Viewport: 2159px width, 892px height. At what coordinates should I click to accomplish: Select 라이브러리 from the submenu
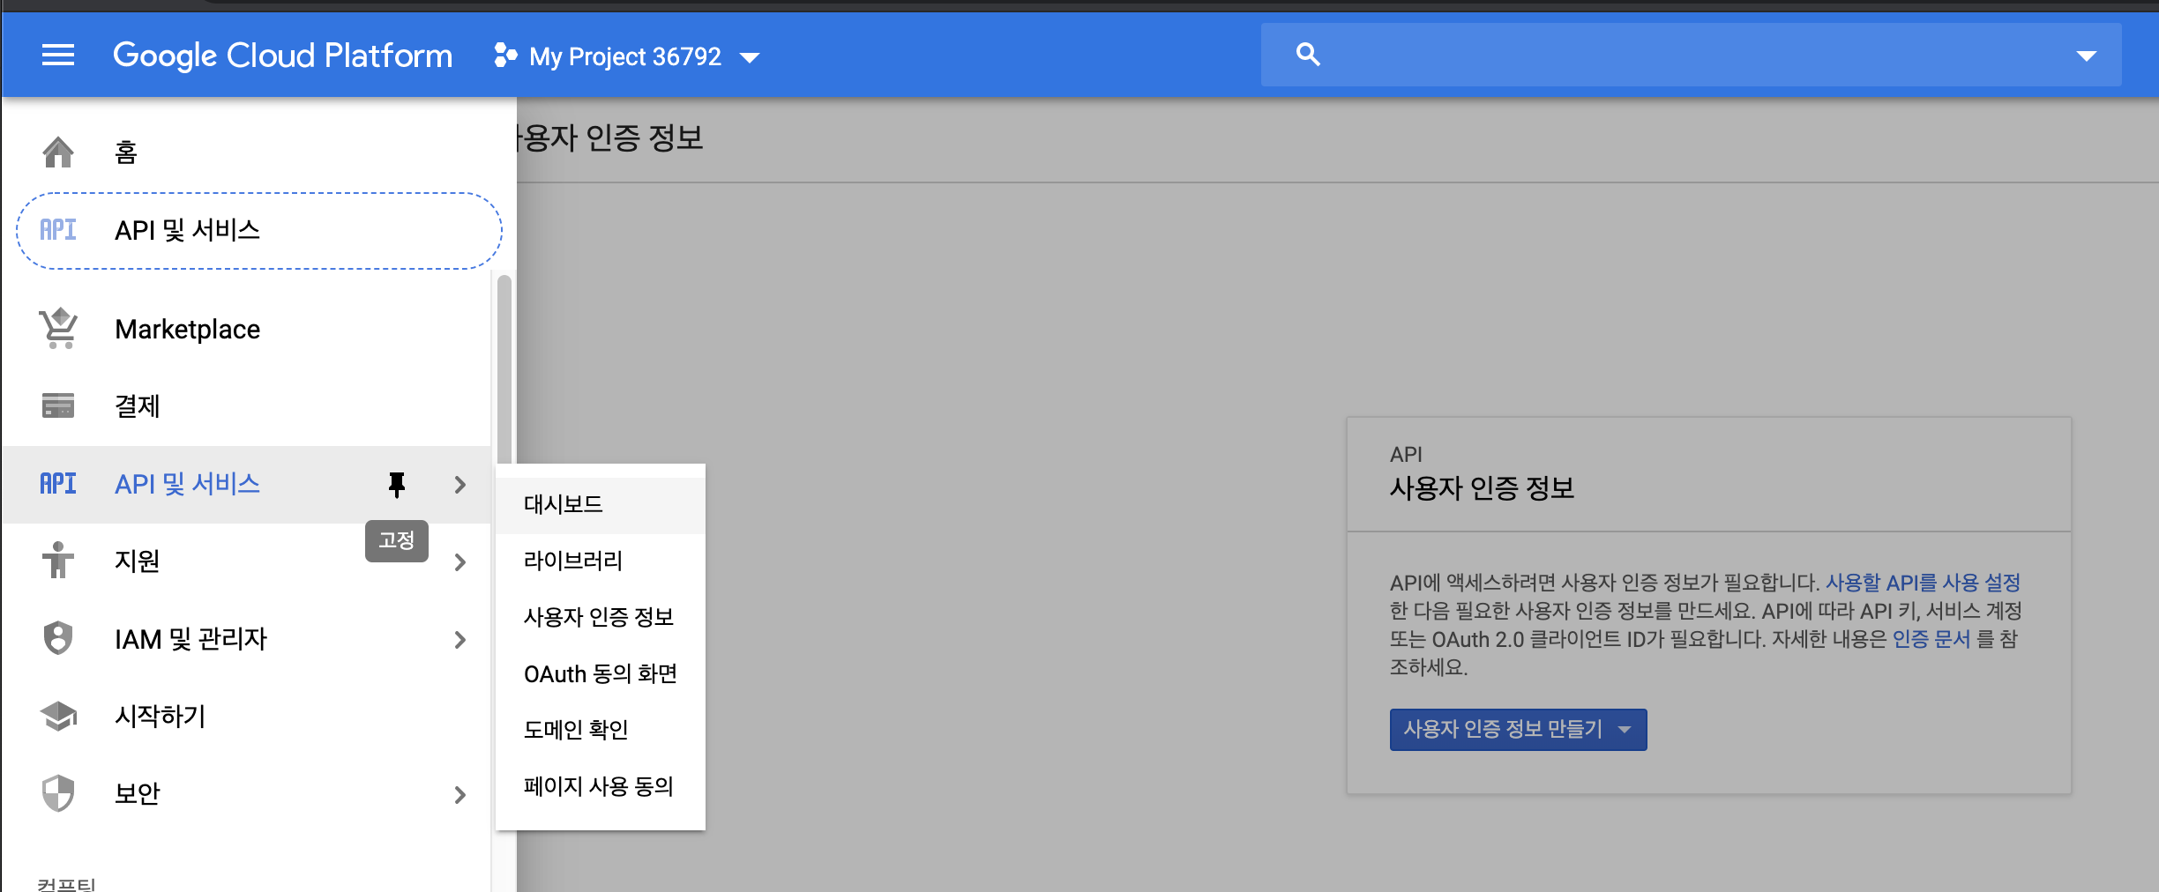[x=601, y=561]
